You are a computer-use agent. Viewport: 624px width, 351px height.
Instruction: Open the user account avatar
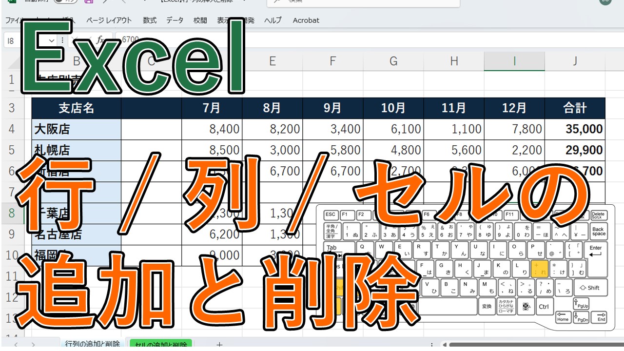pyautogui.click(x=605, y=1)
